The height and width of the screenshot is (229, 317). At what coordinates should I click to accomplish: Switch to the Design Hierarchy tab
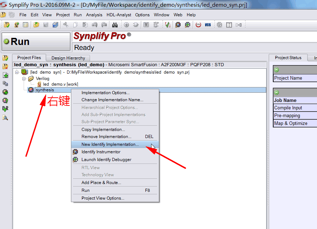pyautogui.click(x=68, y=58)
